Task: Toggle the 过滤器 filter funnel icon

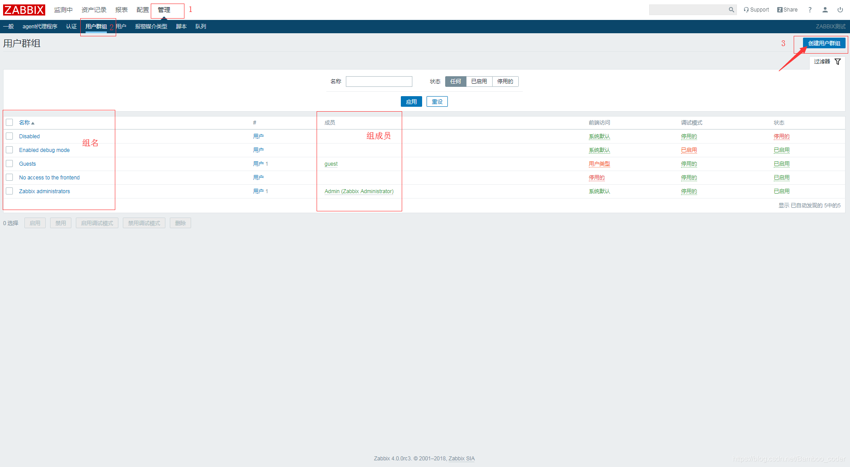Action: (x=838, y=62)
